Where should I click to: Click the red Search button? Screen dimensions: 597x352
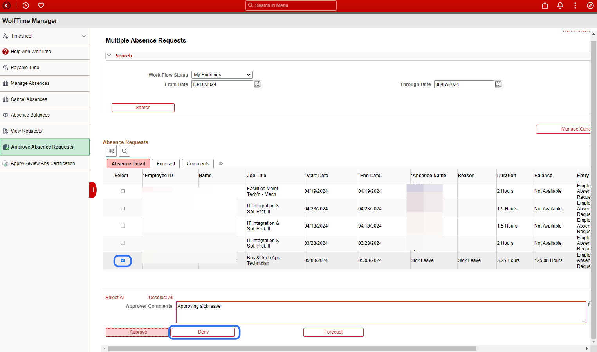click(x=143, y=108)
